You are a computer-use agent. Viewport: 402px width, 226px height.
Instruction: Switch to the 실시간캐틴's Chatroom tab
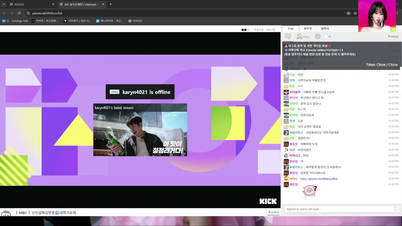pos(82,4)
